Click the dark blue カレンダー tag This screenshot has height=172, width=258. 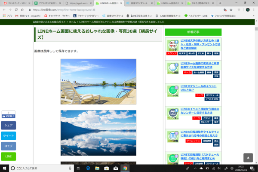click(206, 122)
